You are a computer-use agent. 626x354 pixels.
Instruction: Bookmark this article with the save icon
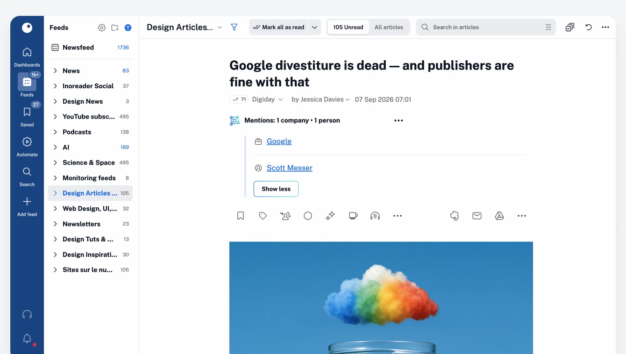241,216
